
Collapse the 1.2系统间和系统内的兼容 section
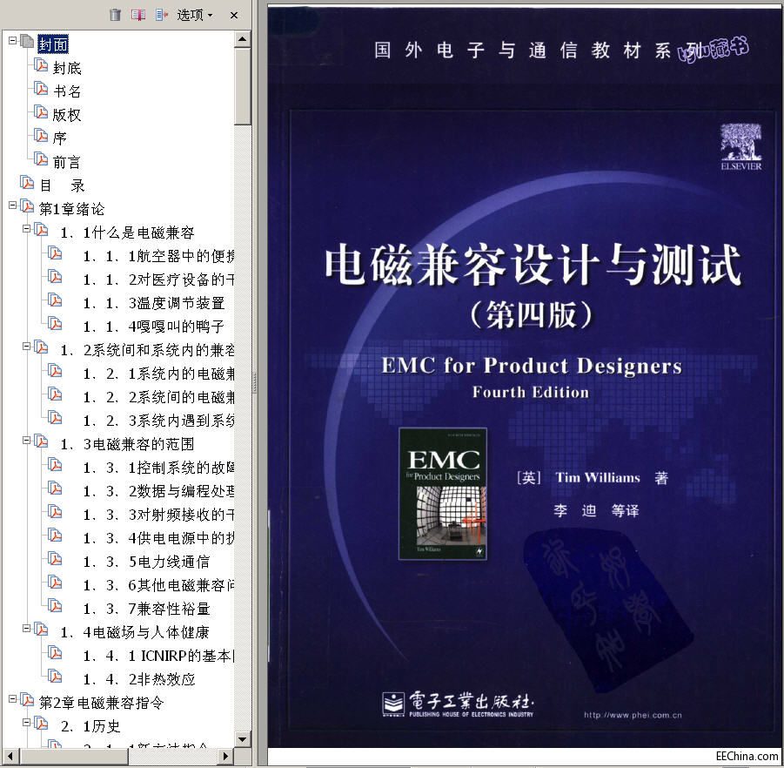tap(26, 347)
